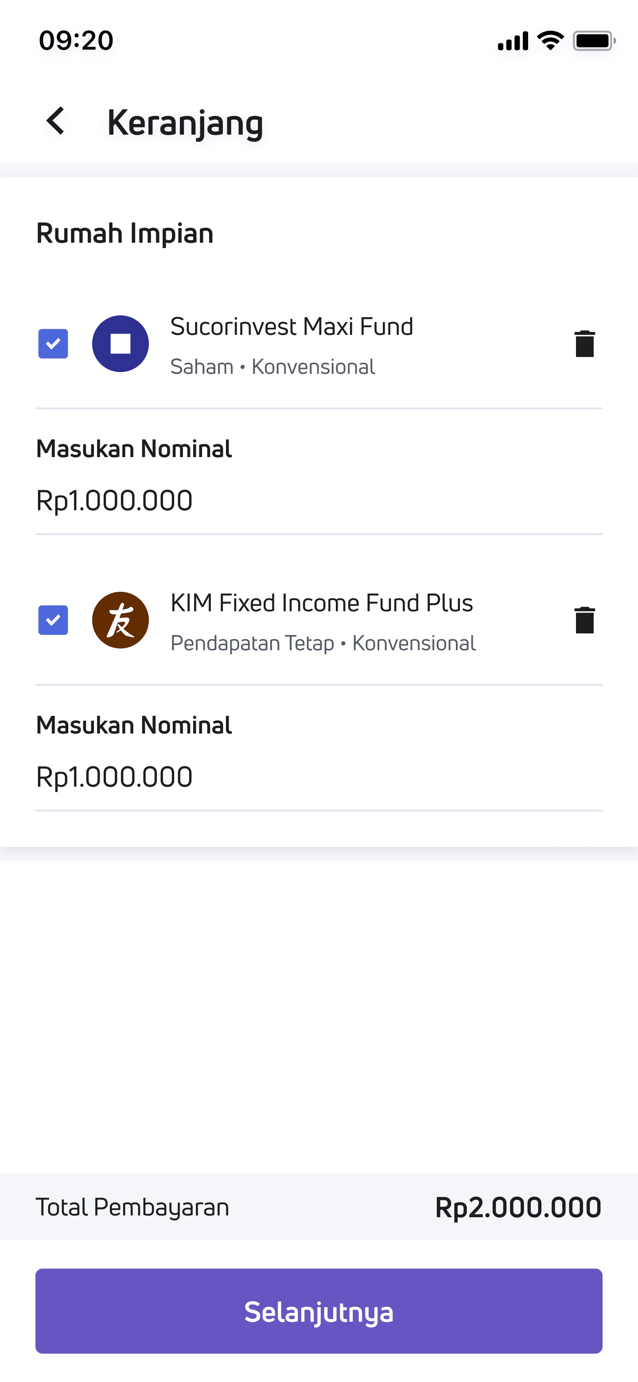Tap the cellular signal bars icon
The height and width of the screenshot is (1382, 638).
[x=513, y=41]
